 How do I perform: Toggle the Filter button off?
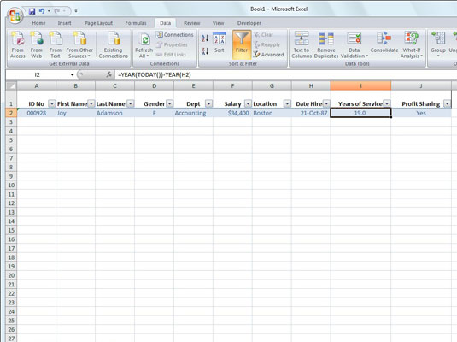(x=242, y=44)
